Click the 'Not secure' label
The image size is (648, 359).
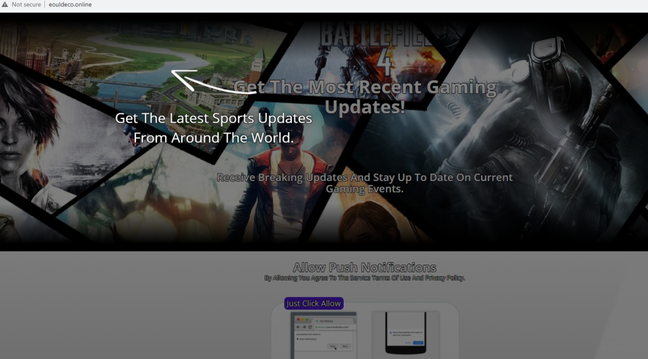pyautogui.click(x=27, y=4)
